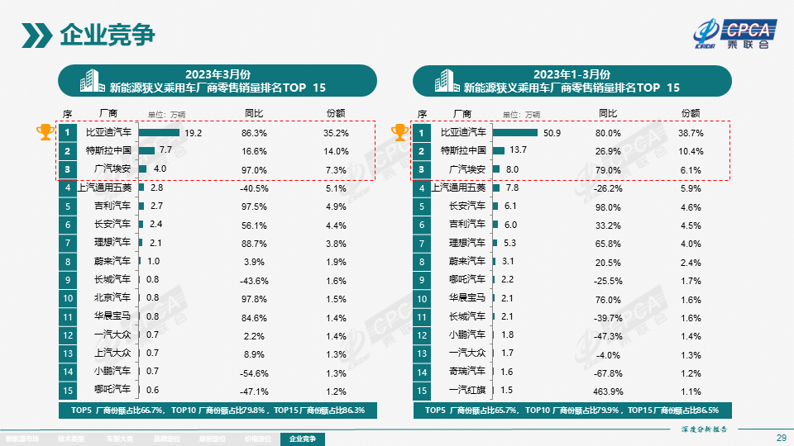Screen dimensions: 794x446
Task: Click the gold trophy icon left of the March table
Action: point(45,132)
